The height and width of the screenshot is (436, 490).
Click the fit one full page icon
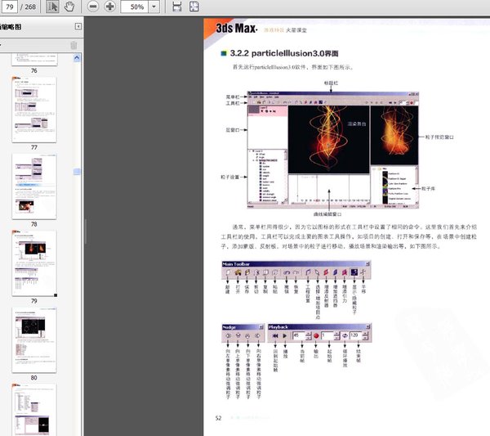[194, 7]
